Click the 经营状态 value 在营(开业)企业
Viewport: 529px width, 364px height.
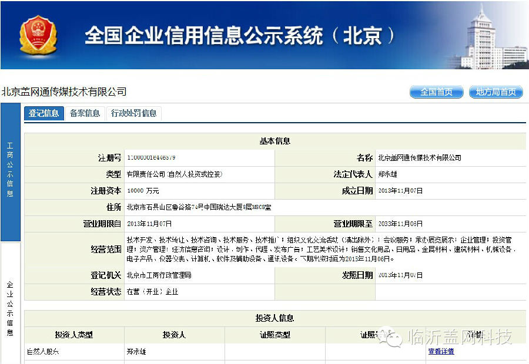pyautogui.click(x=152, y=292)
